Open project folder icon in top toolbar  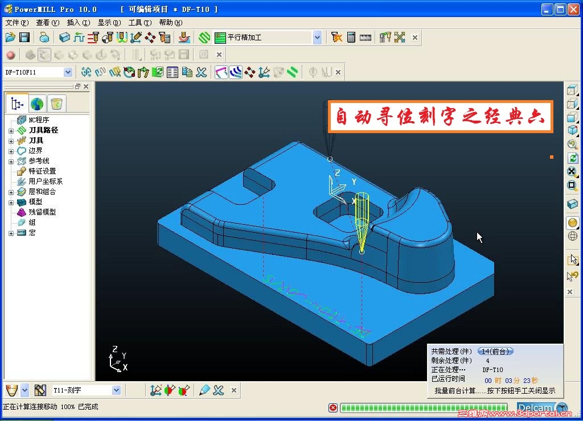10,37
